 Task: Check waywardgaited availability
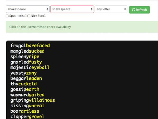27,95
